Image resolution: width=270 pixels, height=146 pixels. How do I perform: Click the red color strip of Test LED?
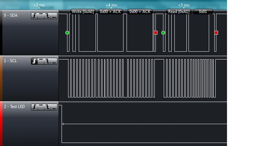[x=1, y=124]
